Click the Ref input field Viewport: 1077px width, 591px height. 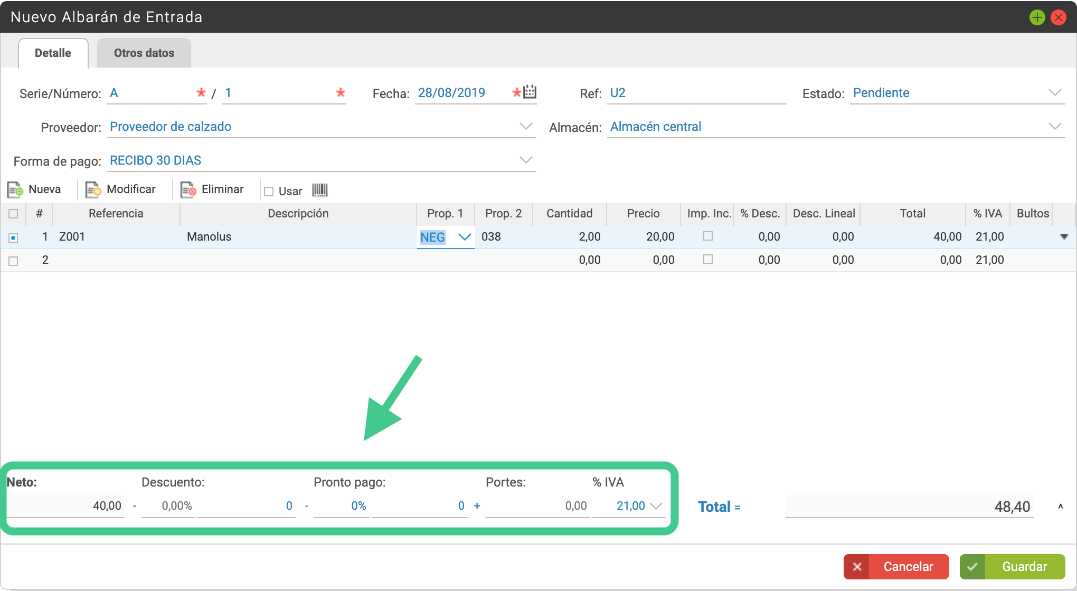click(x=696, y=93)
